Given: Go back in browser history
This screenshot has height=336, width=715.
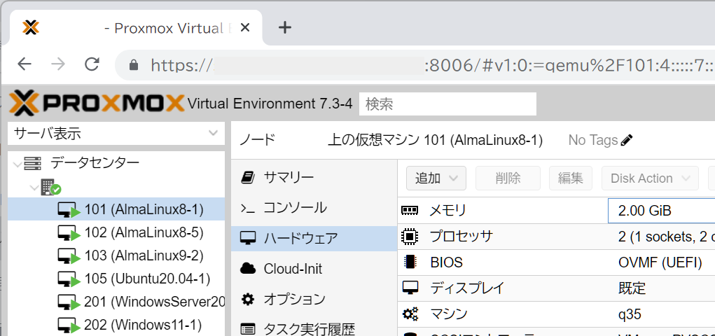Looking at the screenshot, I should pos(25,64).
